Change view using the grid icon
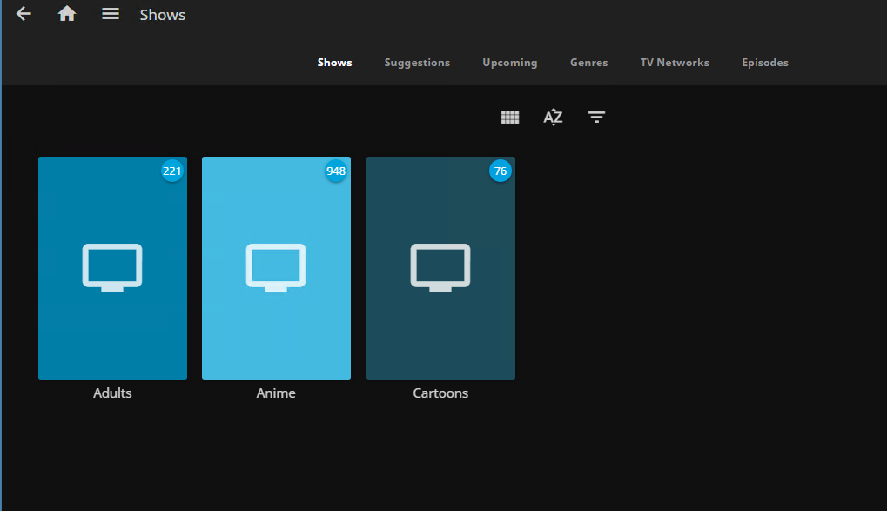The width and height of the screenshot is (887, 511). 510,117
